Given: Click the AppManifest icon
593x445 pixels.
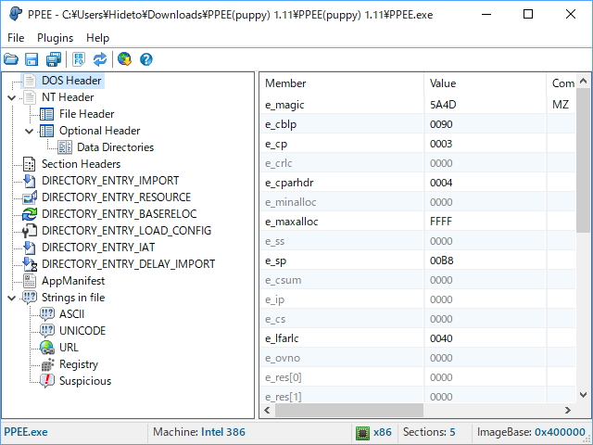Looking at the screenshot, I should [30, 280].
